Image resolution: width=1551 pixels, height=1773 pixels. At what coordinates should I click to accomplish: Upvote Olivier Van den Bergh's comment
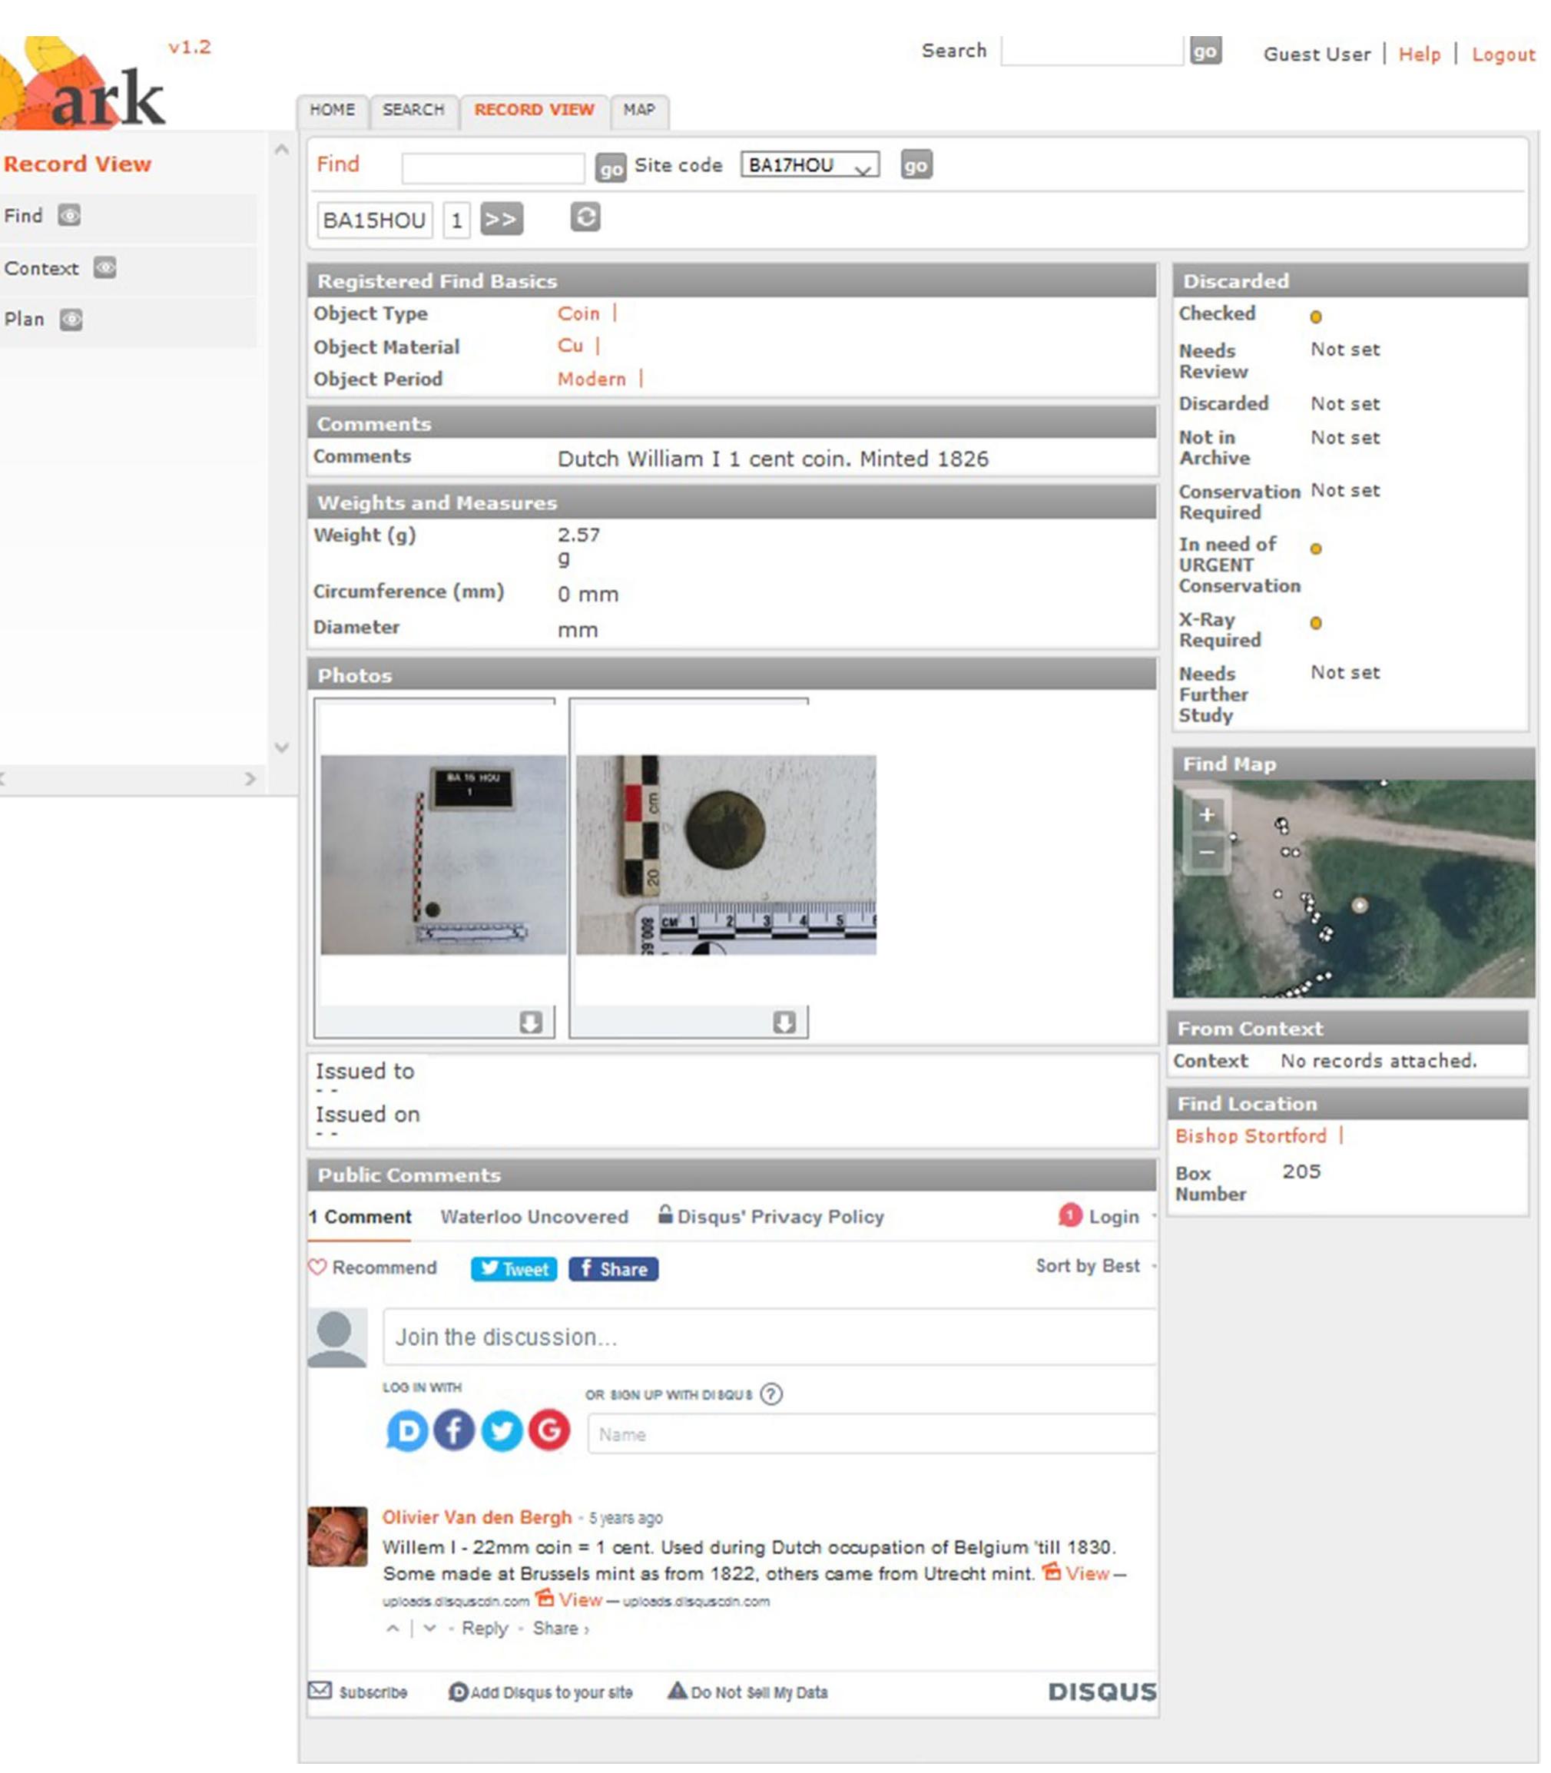[393, 1629]
